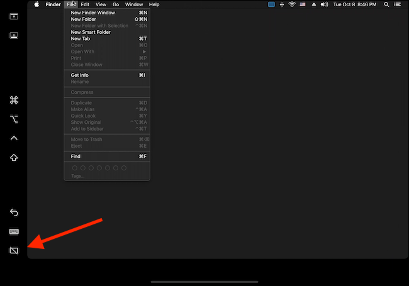
Task: Choose Find in the File menu
Action: click(107, 157)
